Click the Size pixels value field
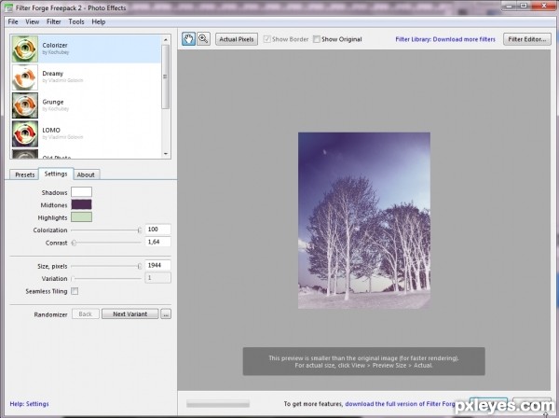 [x=158, y=265]
